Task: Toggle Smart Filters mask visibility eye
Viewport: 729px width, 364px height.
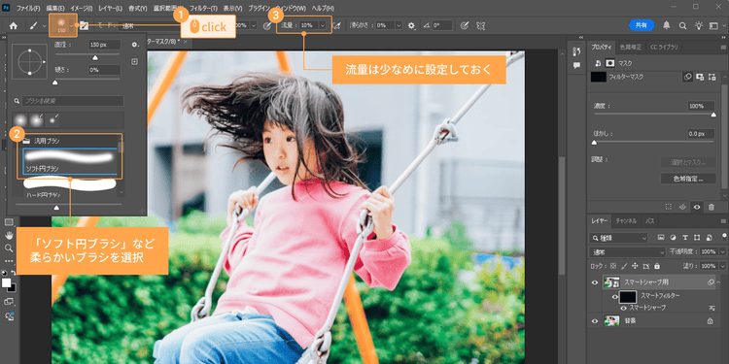Action: coord(614,297)
